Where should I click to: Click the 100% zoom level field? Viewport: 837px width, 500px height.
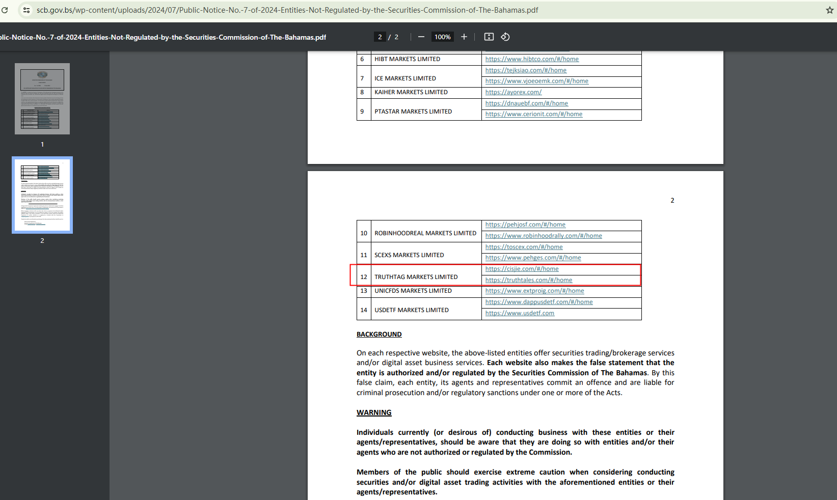[x=442, y=37]
